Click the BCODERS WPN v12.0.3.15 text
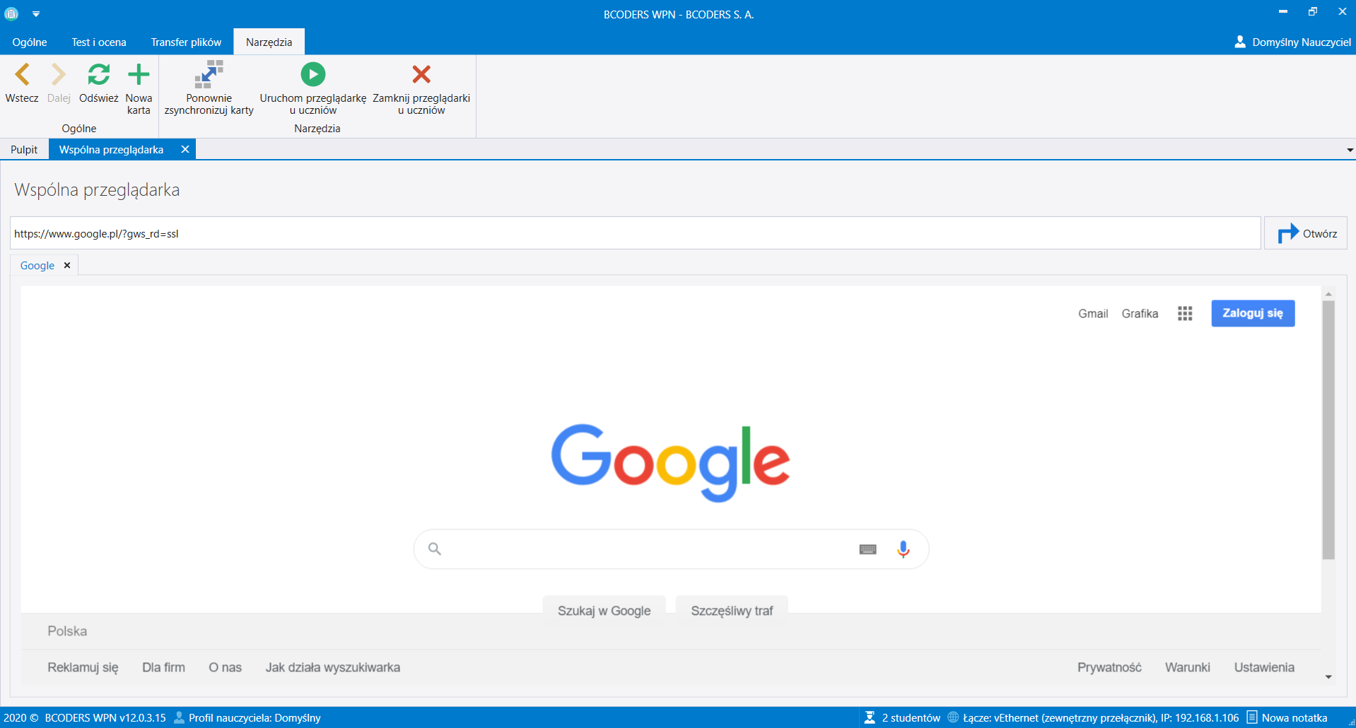 [105, 717]
